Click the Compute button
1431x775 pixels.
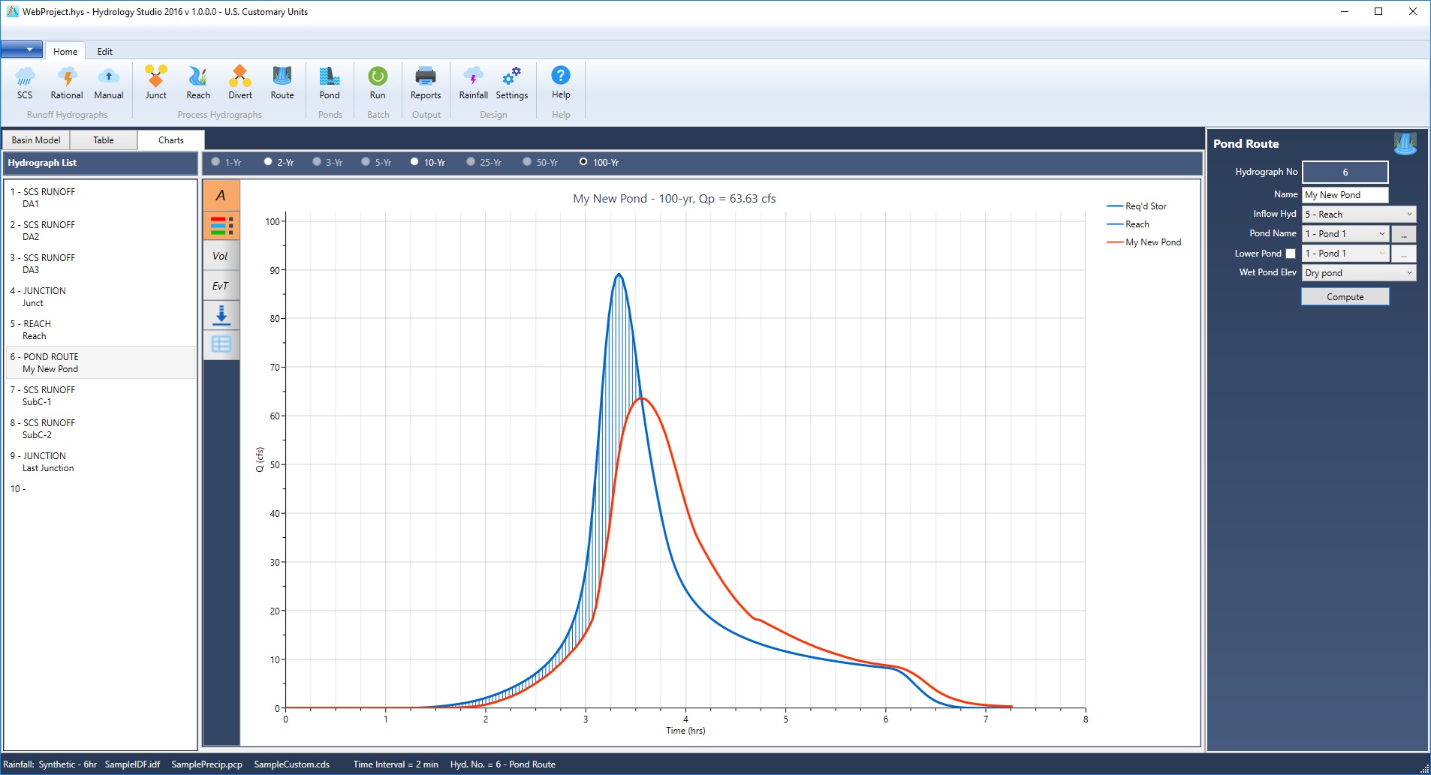pyautogui.click(x=1345, y=296)
